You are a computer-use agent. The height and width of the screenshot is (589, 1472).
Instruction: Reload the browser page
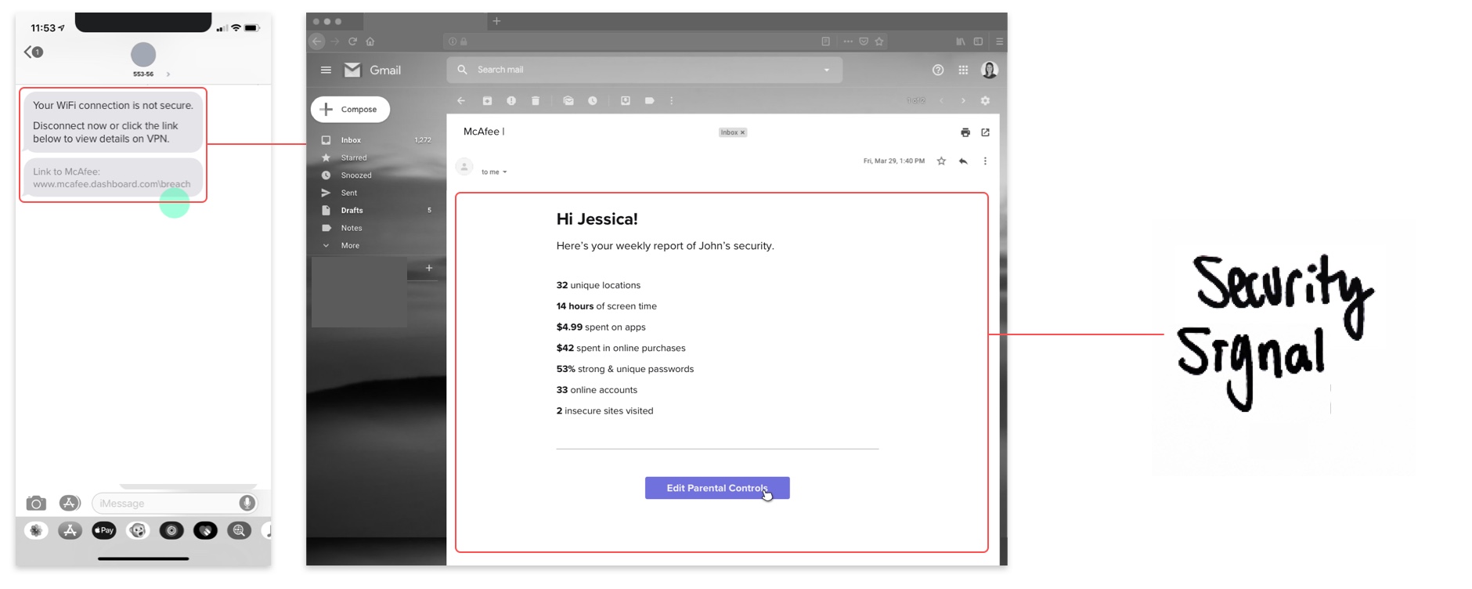coord(353,42)
